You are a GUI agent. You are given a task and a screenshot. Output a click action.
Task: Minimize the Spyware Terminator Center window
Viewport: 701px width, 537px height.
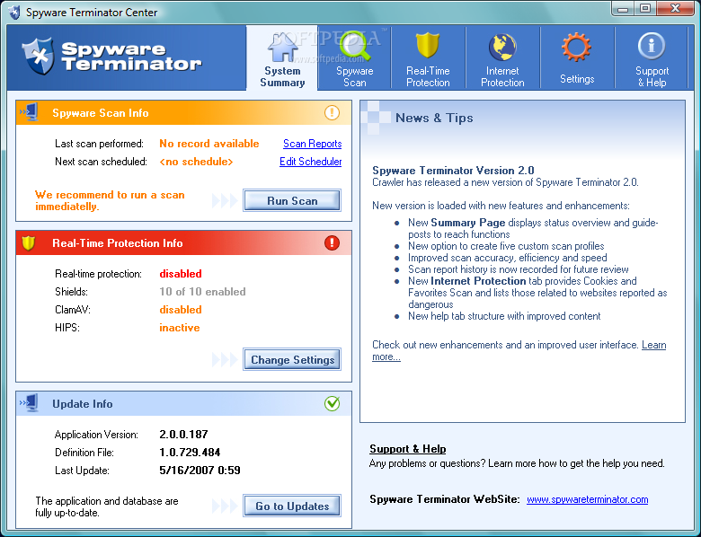coord(623,8)
